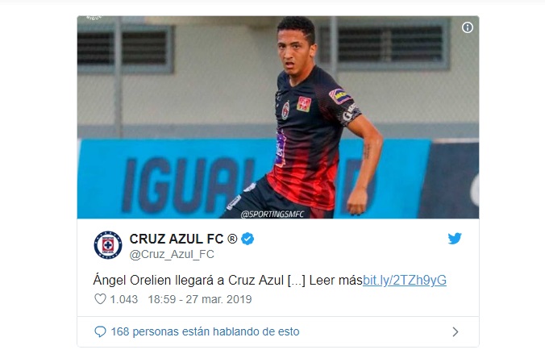Viewport: 545px width, 354px height.
Task: Open the Cruz Azul crest avatar
Action: pyautogui.click(x=108, y=245)
